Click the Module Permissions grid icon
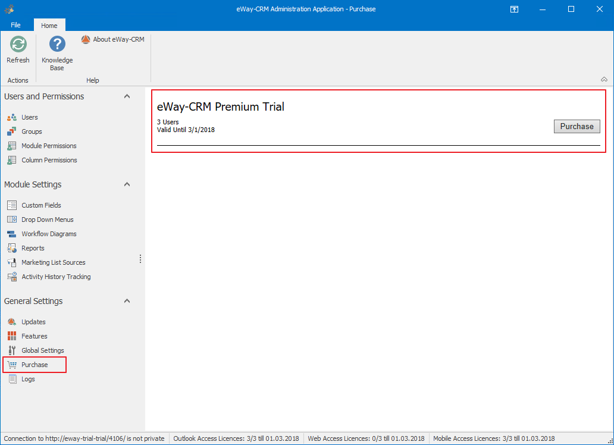This screenshot has width=614, height=445. click(12, 146)
